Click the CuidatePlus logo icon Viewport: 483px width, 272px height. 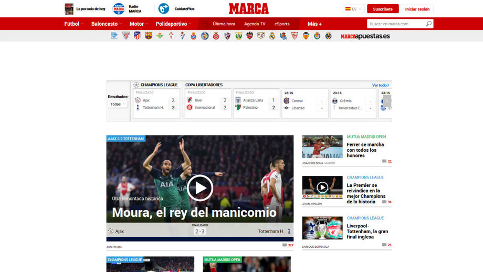click(164, 9)
